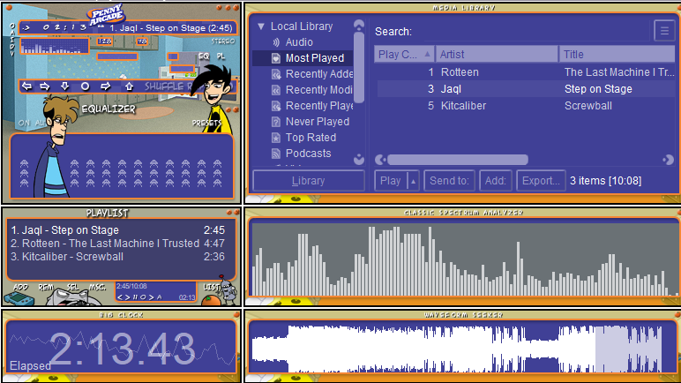The image size is (681, 383).
Task: Open equalizer PRESETS menu
Action: pos(206,123)
